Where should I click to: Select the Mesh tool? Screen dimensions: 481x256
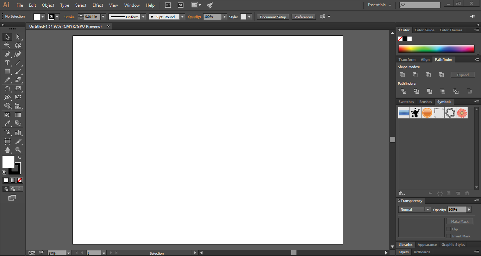pos(7,115)
